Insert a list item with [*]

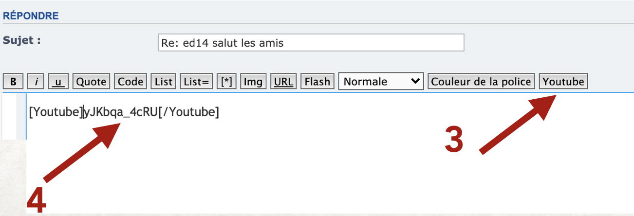point(226,82)
